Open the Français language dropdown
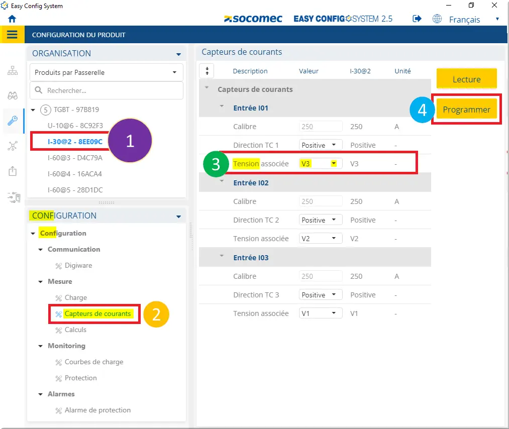509x429 pixels. pyautogui.click(x=474, y=20)
